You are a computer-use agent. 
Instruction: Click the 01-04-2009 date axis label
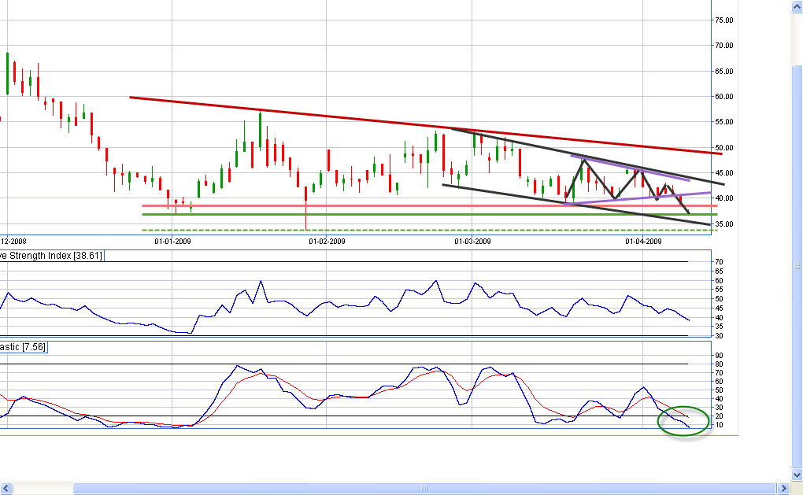click(642, 241)
